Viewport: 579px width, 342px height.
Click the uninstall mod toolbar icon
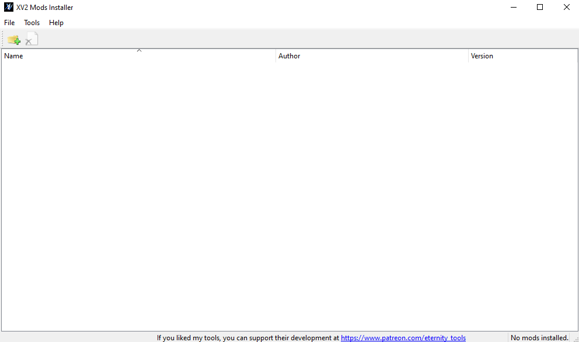32,39
